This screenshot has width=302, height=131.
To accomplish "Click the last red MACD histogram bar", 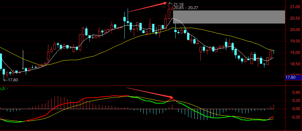I will 274,107.
